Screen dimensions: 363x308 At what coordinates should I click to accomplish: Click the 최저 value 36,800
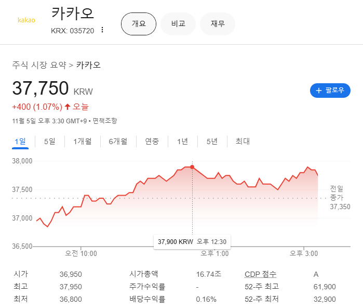pyautogui.click(x=71, y=300)
